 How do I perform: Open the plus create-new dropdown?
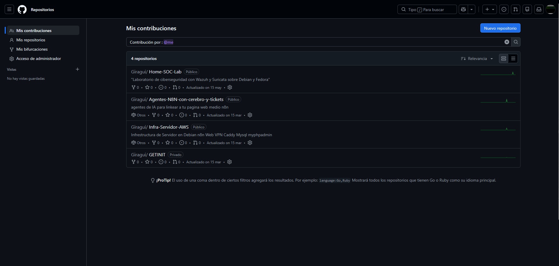(x=490, y=9)
